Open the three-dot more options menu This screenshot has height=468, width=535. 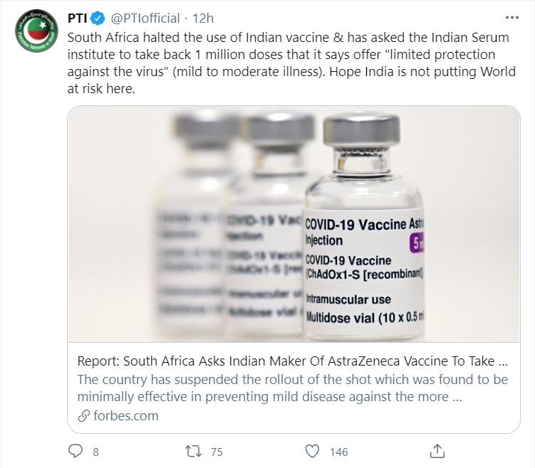coord(511,16)
